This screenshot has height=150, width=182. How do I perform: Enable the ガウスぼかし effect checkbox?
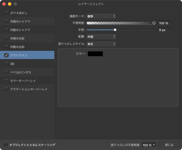[6, 13]
